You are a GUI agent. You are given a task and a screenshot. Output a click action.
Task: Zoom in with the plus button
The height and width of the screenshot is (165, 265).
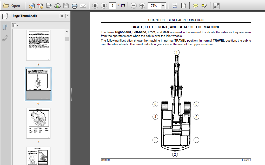pos(142,6)
